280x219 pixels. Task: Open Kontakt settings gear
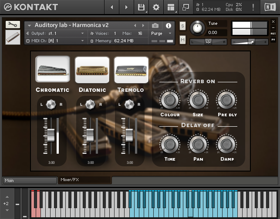point(156,7)
